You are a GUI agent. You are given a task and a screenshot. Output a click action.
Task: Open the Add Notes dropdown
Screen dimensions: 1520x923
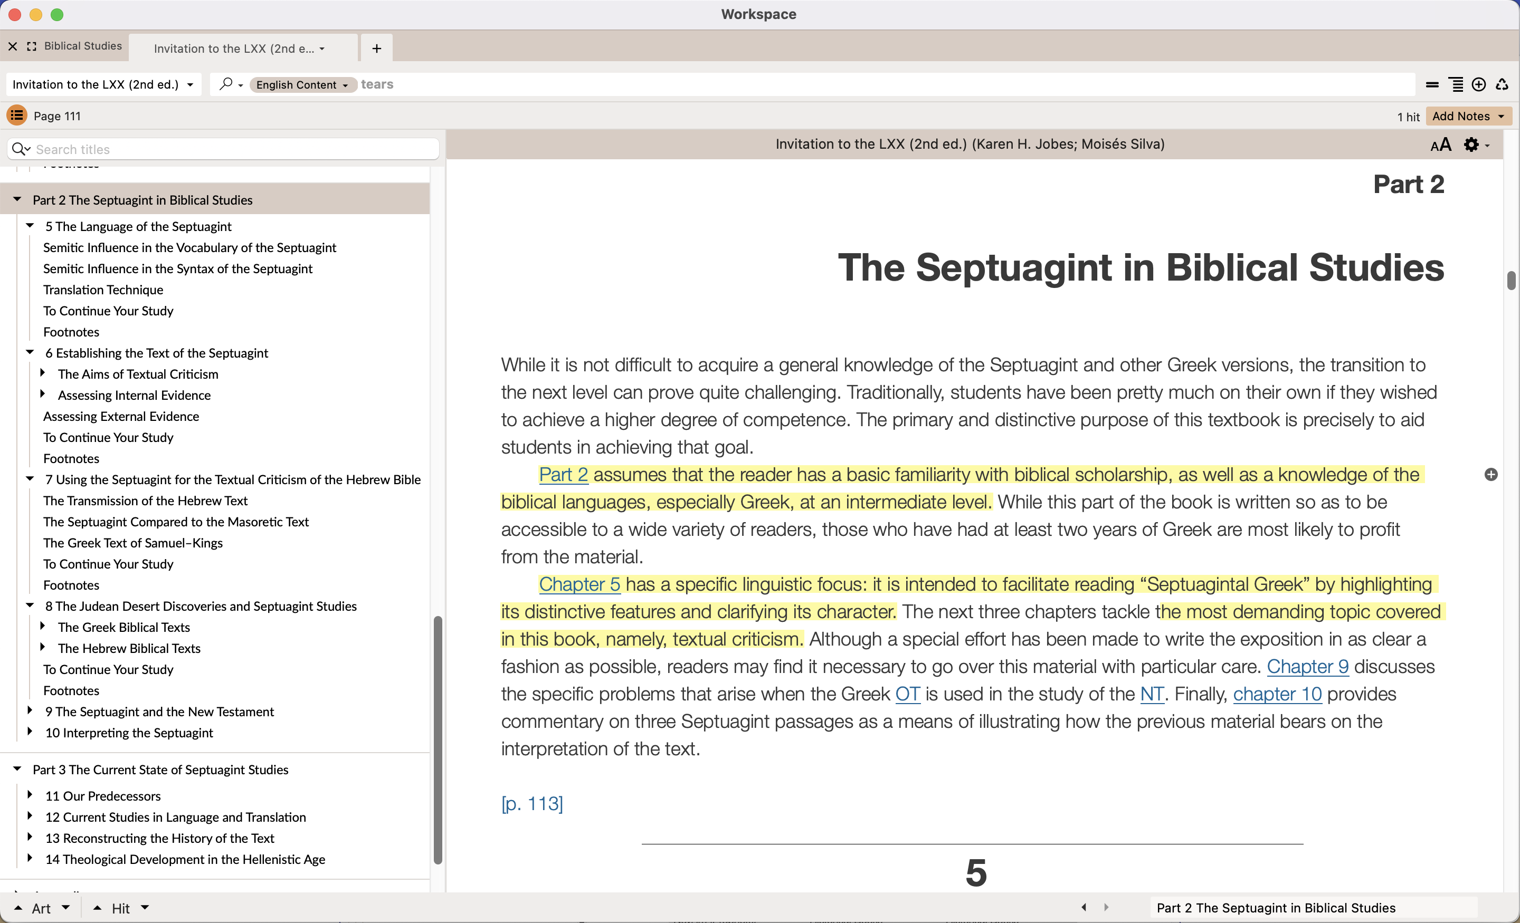[1468, 116]
